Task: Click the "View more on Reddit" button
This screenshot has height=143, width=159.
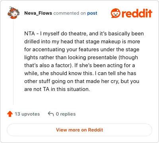Action: (x=79, y=130)
